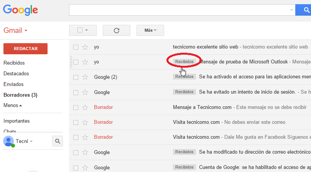The image size is (311, 172).
Task: Star the 'Mensaje a Tecnicomo.com' draft
Action: click(x=85, y=107)
